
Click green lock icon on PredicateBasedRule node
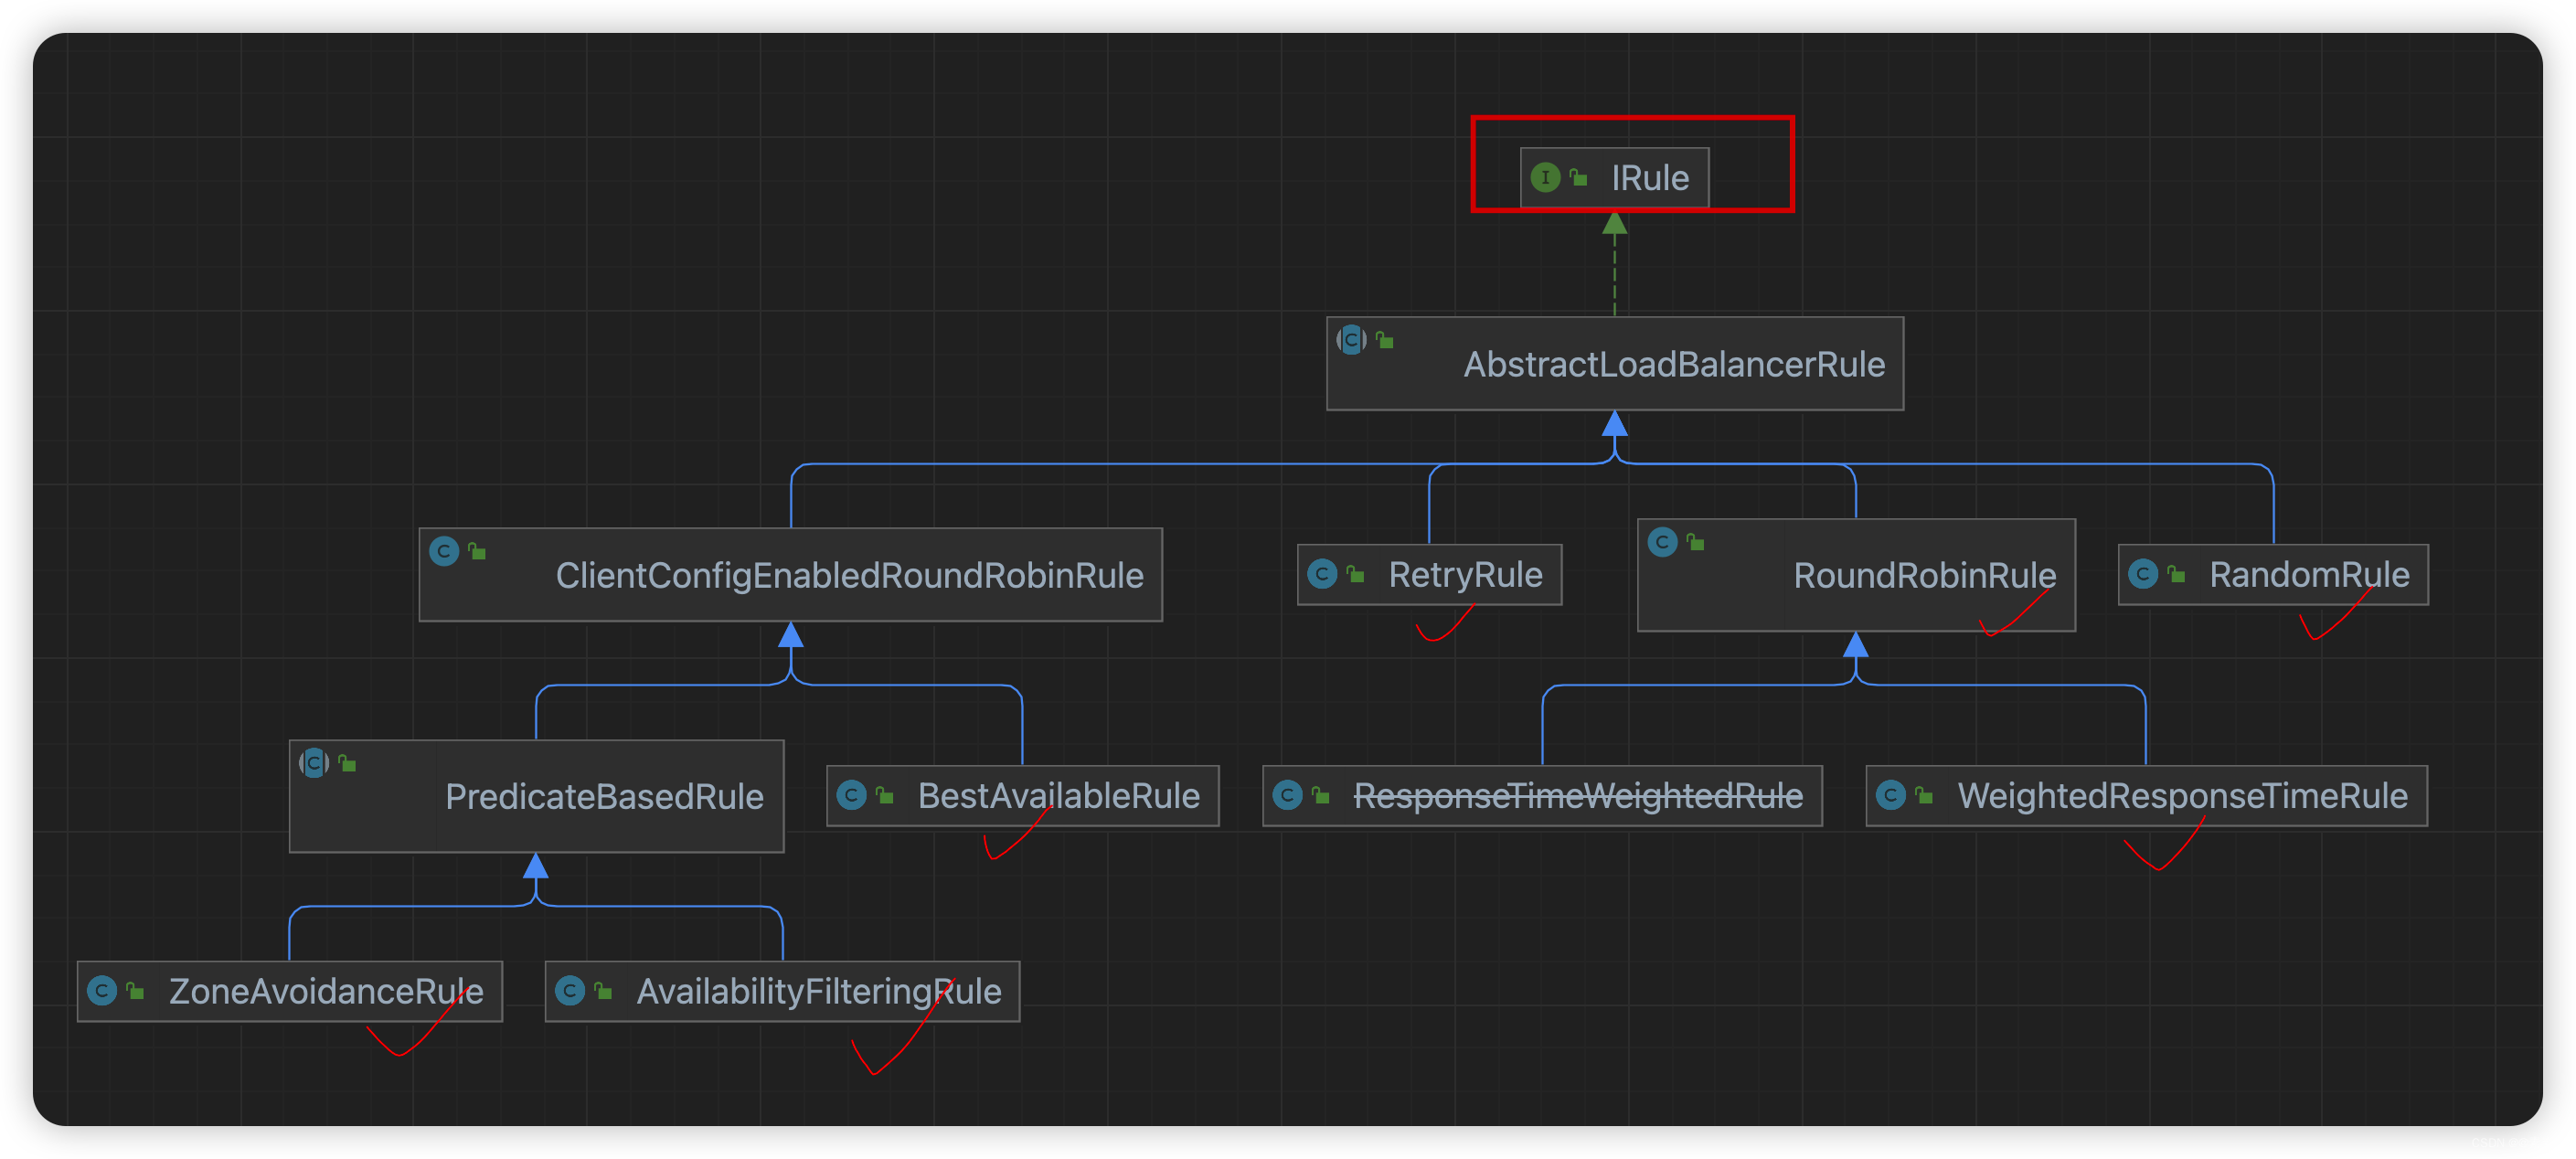click(347, 763)
